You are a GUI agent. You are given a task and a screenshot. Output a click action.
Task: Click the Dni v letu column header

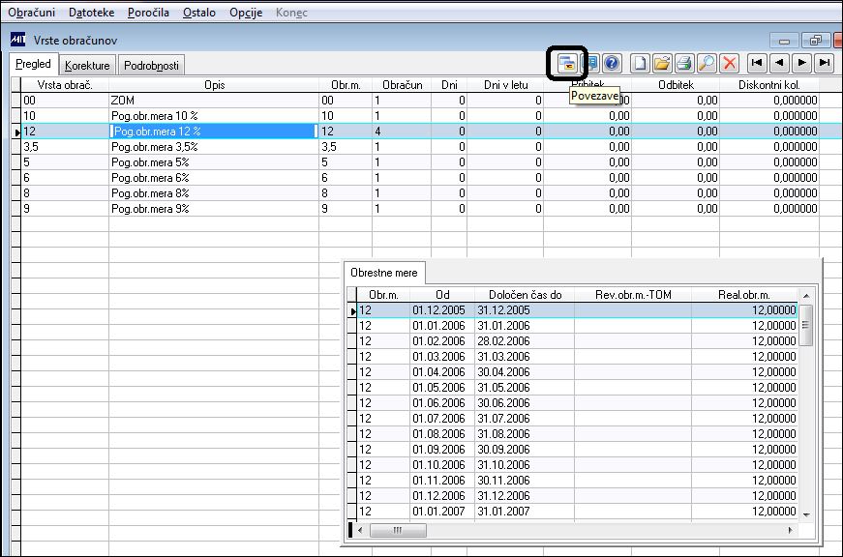pos(505,85)
